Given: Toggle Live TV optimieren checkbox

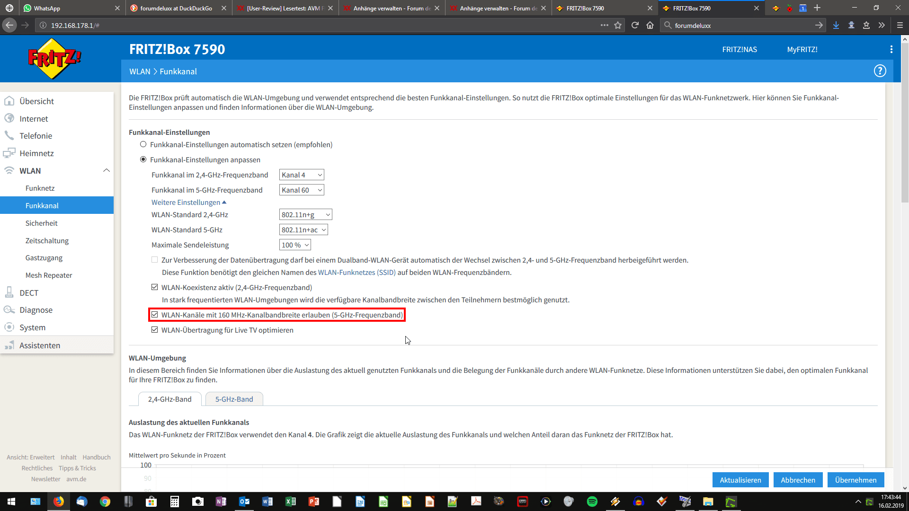Looking at the screenshot, I should click(x=154, y=330).
